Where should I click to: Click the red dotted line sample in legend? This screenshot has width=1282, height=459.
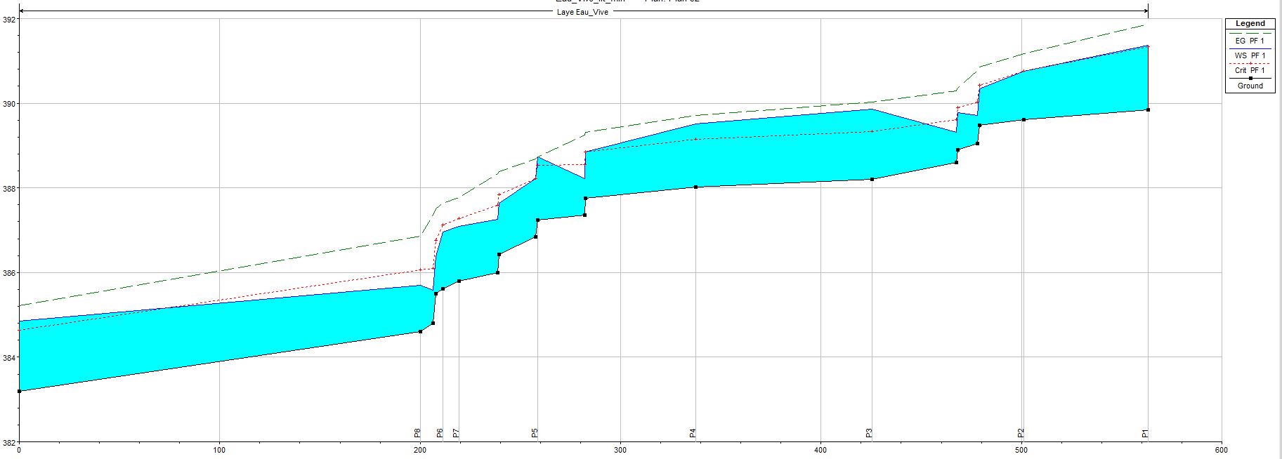point(1250,63)
